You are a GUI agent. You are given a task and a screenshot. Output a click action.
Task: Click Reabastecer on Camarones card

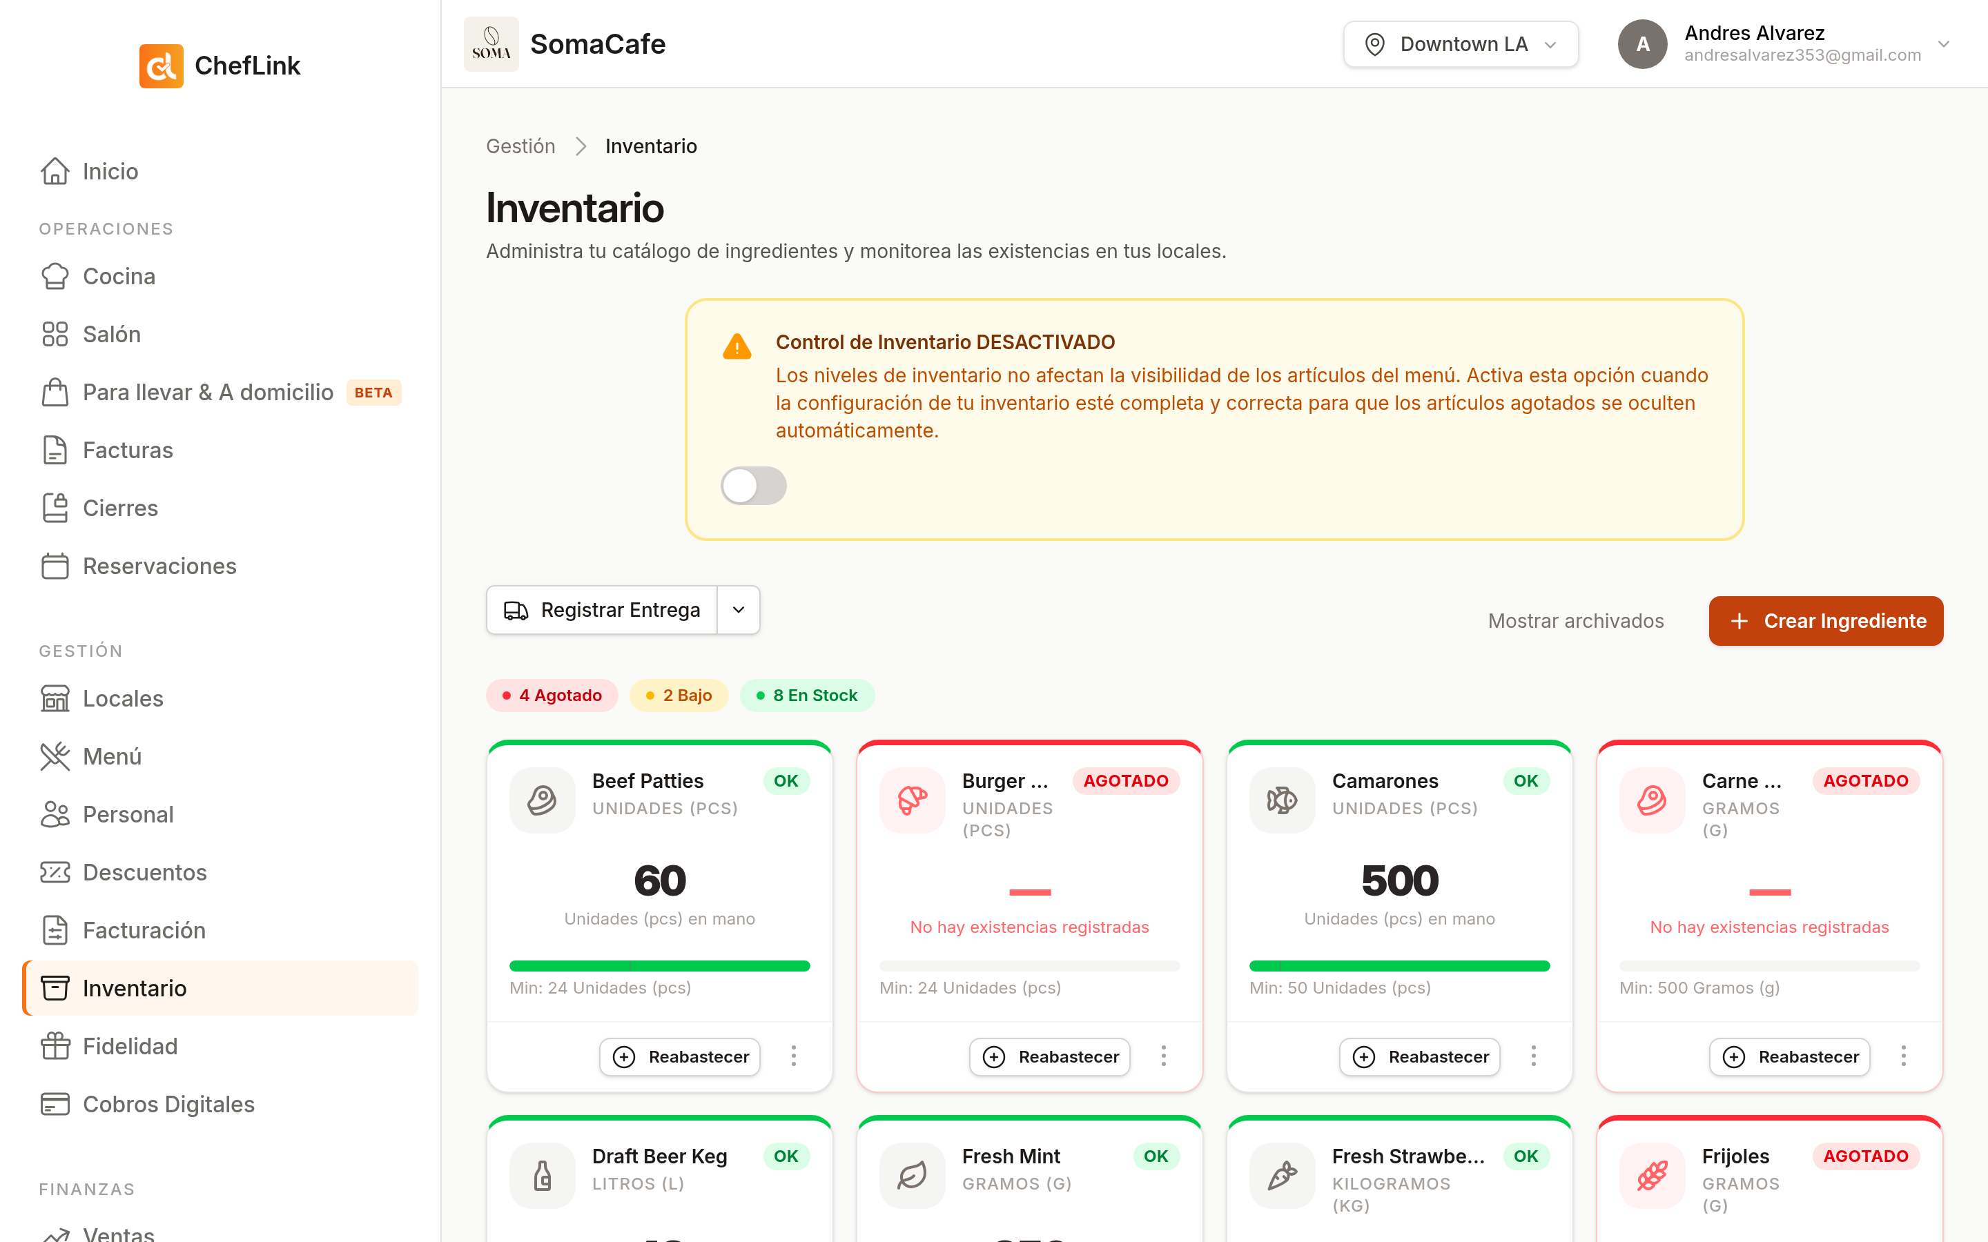click(x=1419, y=1057)
